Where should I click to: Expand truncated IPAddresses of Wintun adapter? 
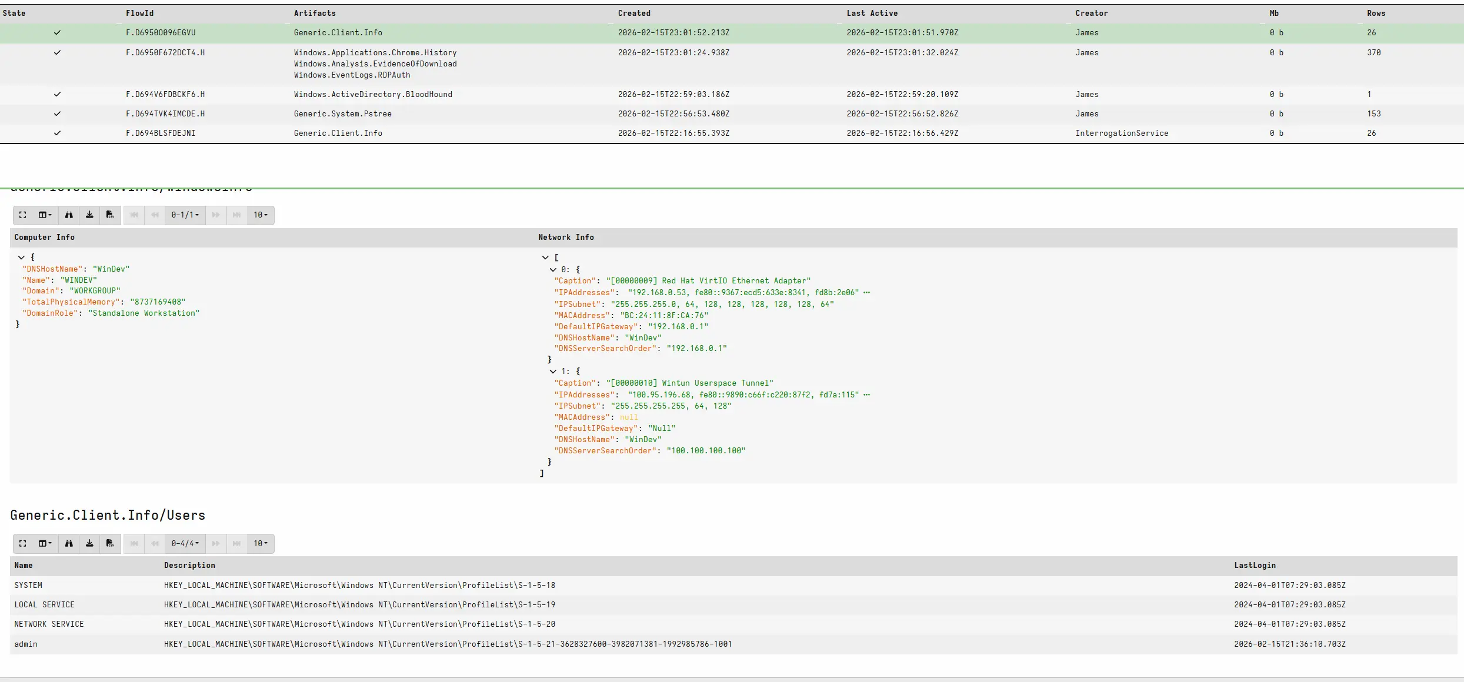867,395
